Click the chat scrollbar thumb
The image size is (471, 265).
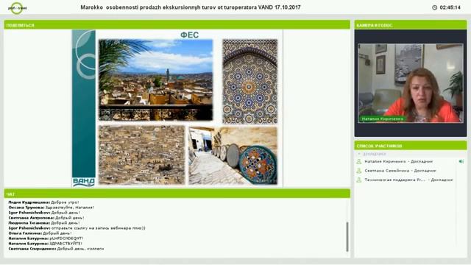pos(347,236)
